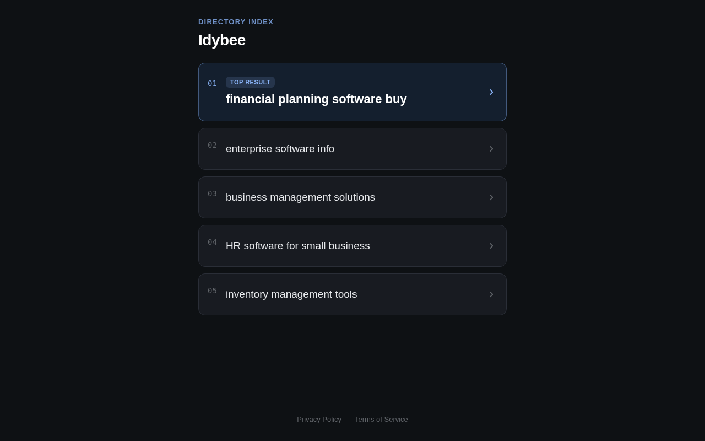
Task: Open the Privacy Policy link
Action: point(319,419)
